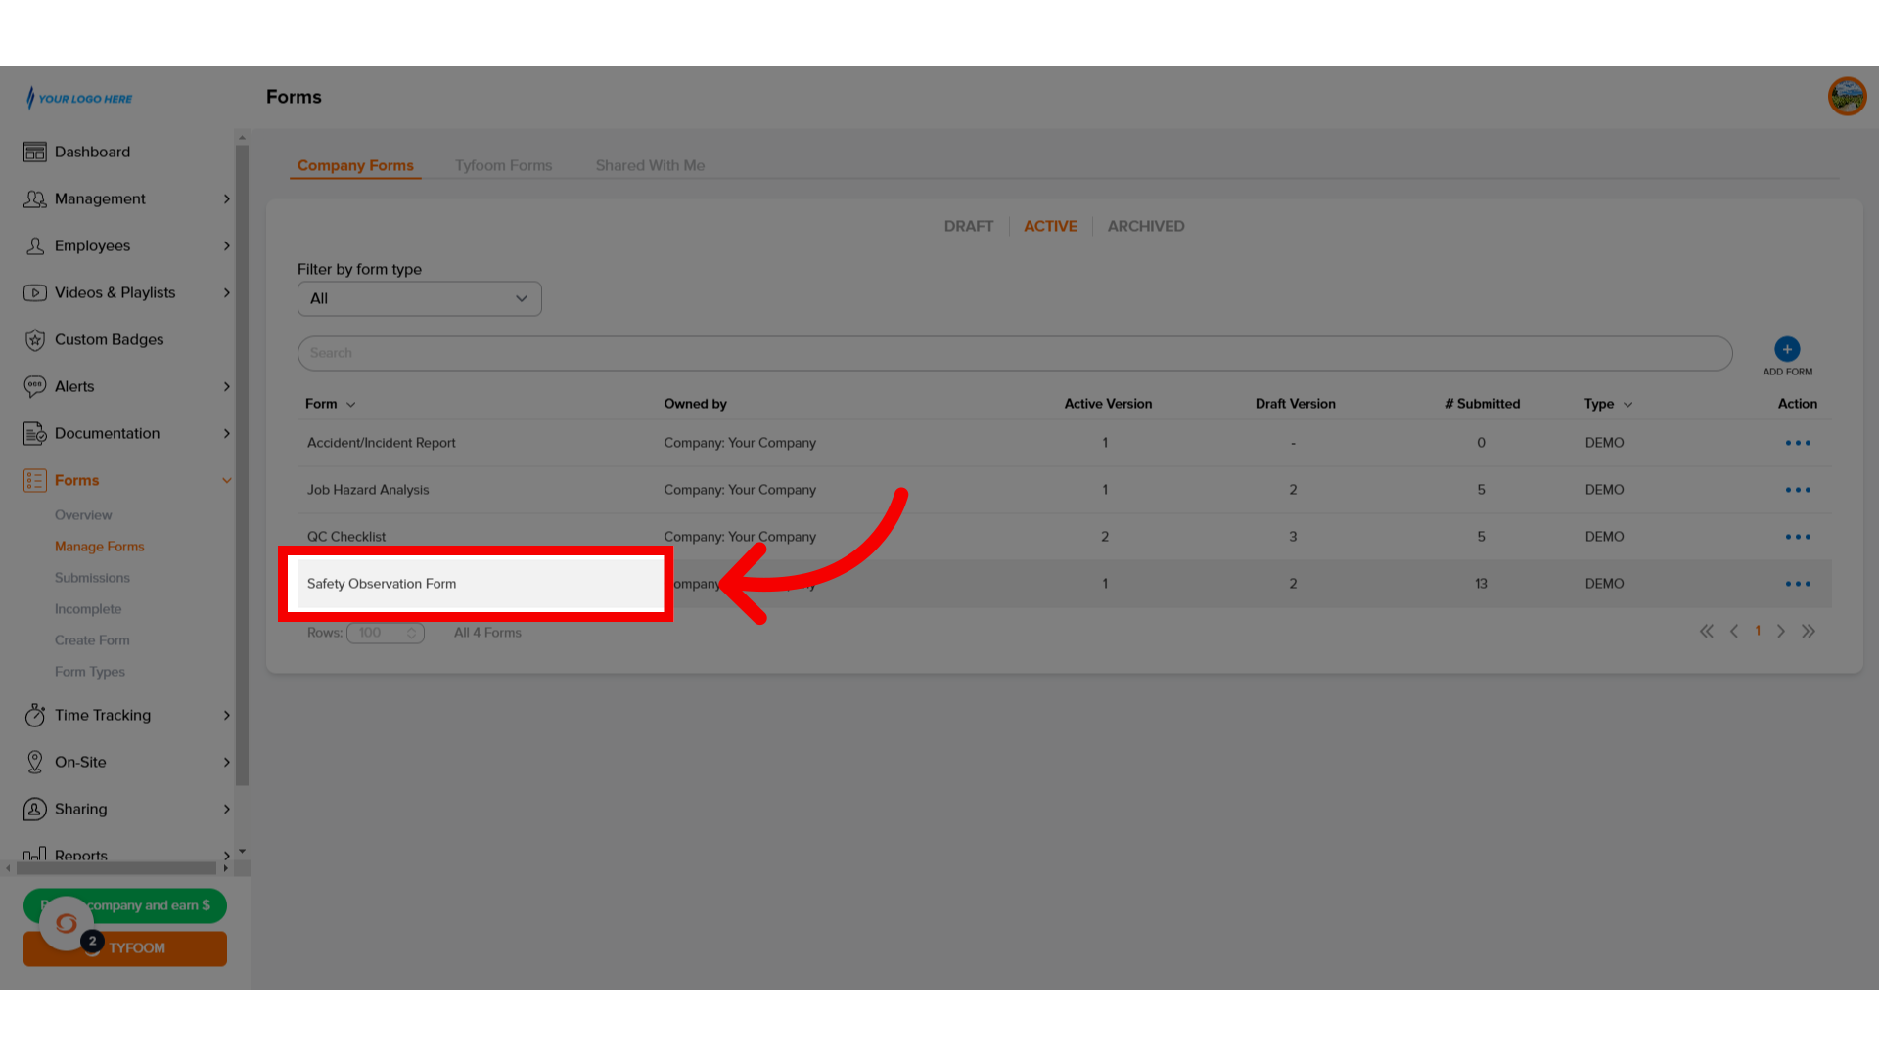
Task: Click the Custom Badges icon
Action: [x=35, y=339]
